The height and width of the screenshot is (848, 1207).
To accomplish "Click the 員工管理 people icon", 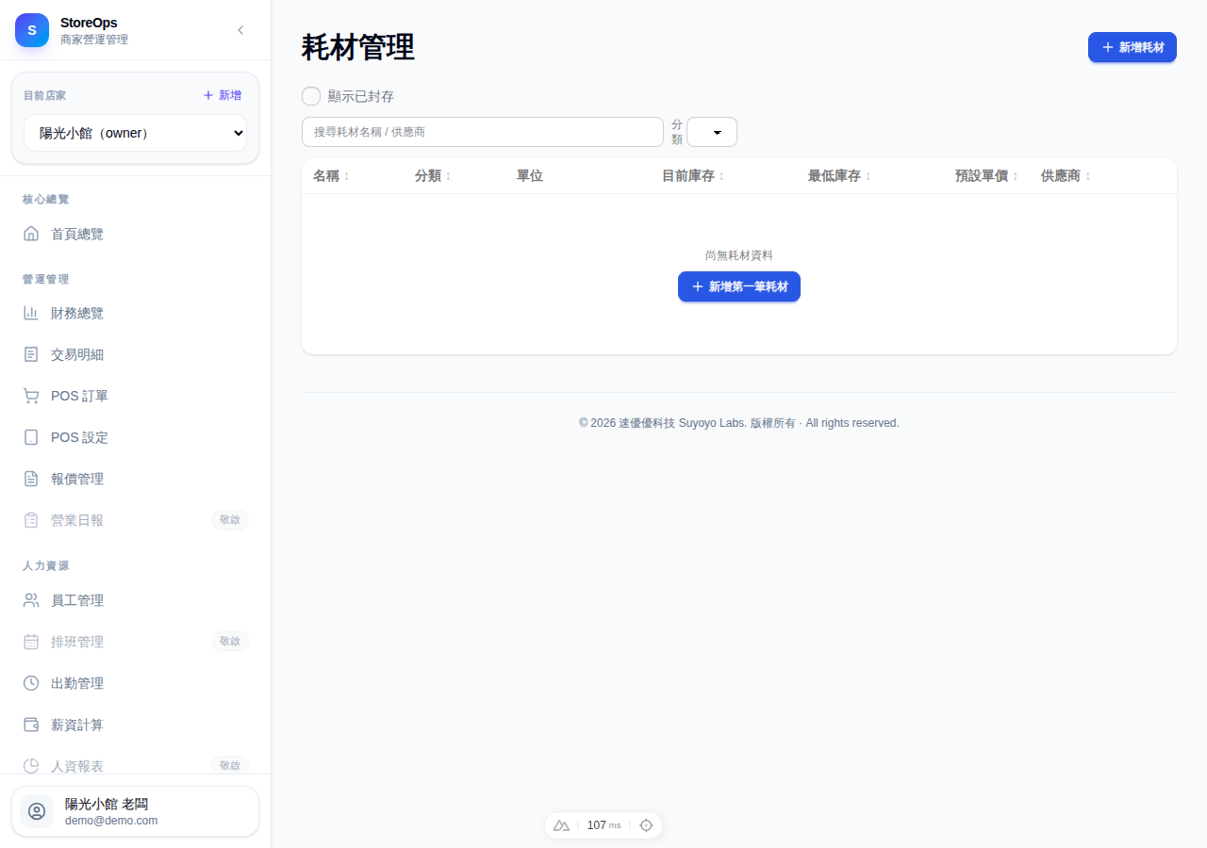I will click(x=31, y=600).
